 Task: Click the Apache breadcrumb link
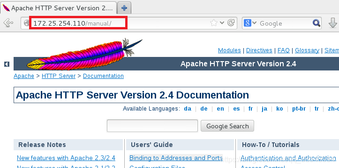click(24, 76)
